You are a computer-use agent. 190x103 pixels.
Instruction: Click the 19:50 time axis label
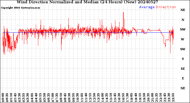pos(144,98)
